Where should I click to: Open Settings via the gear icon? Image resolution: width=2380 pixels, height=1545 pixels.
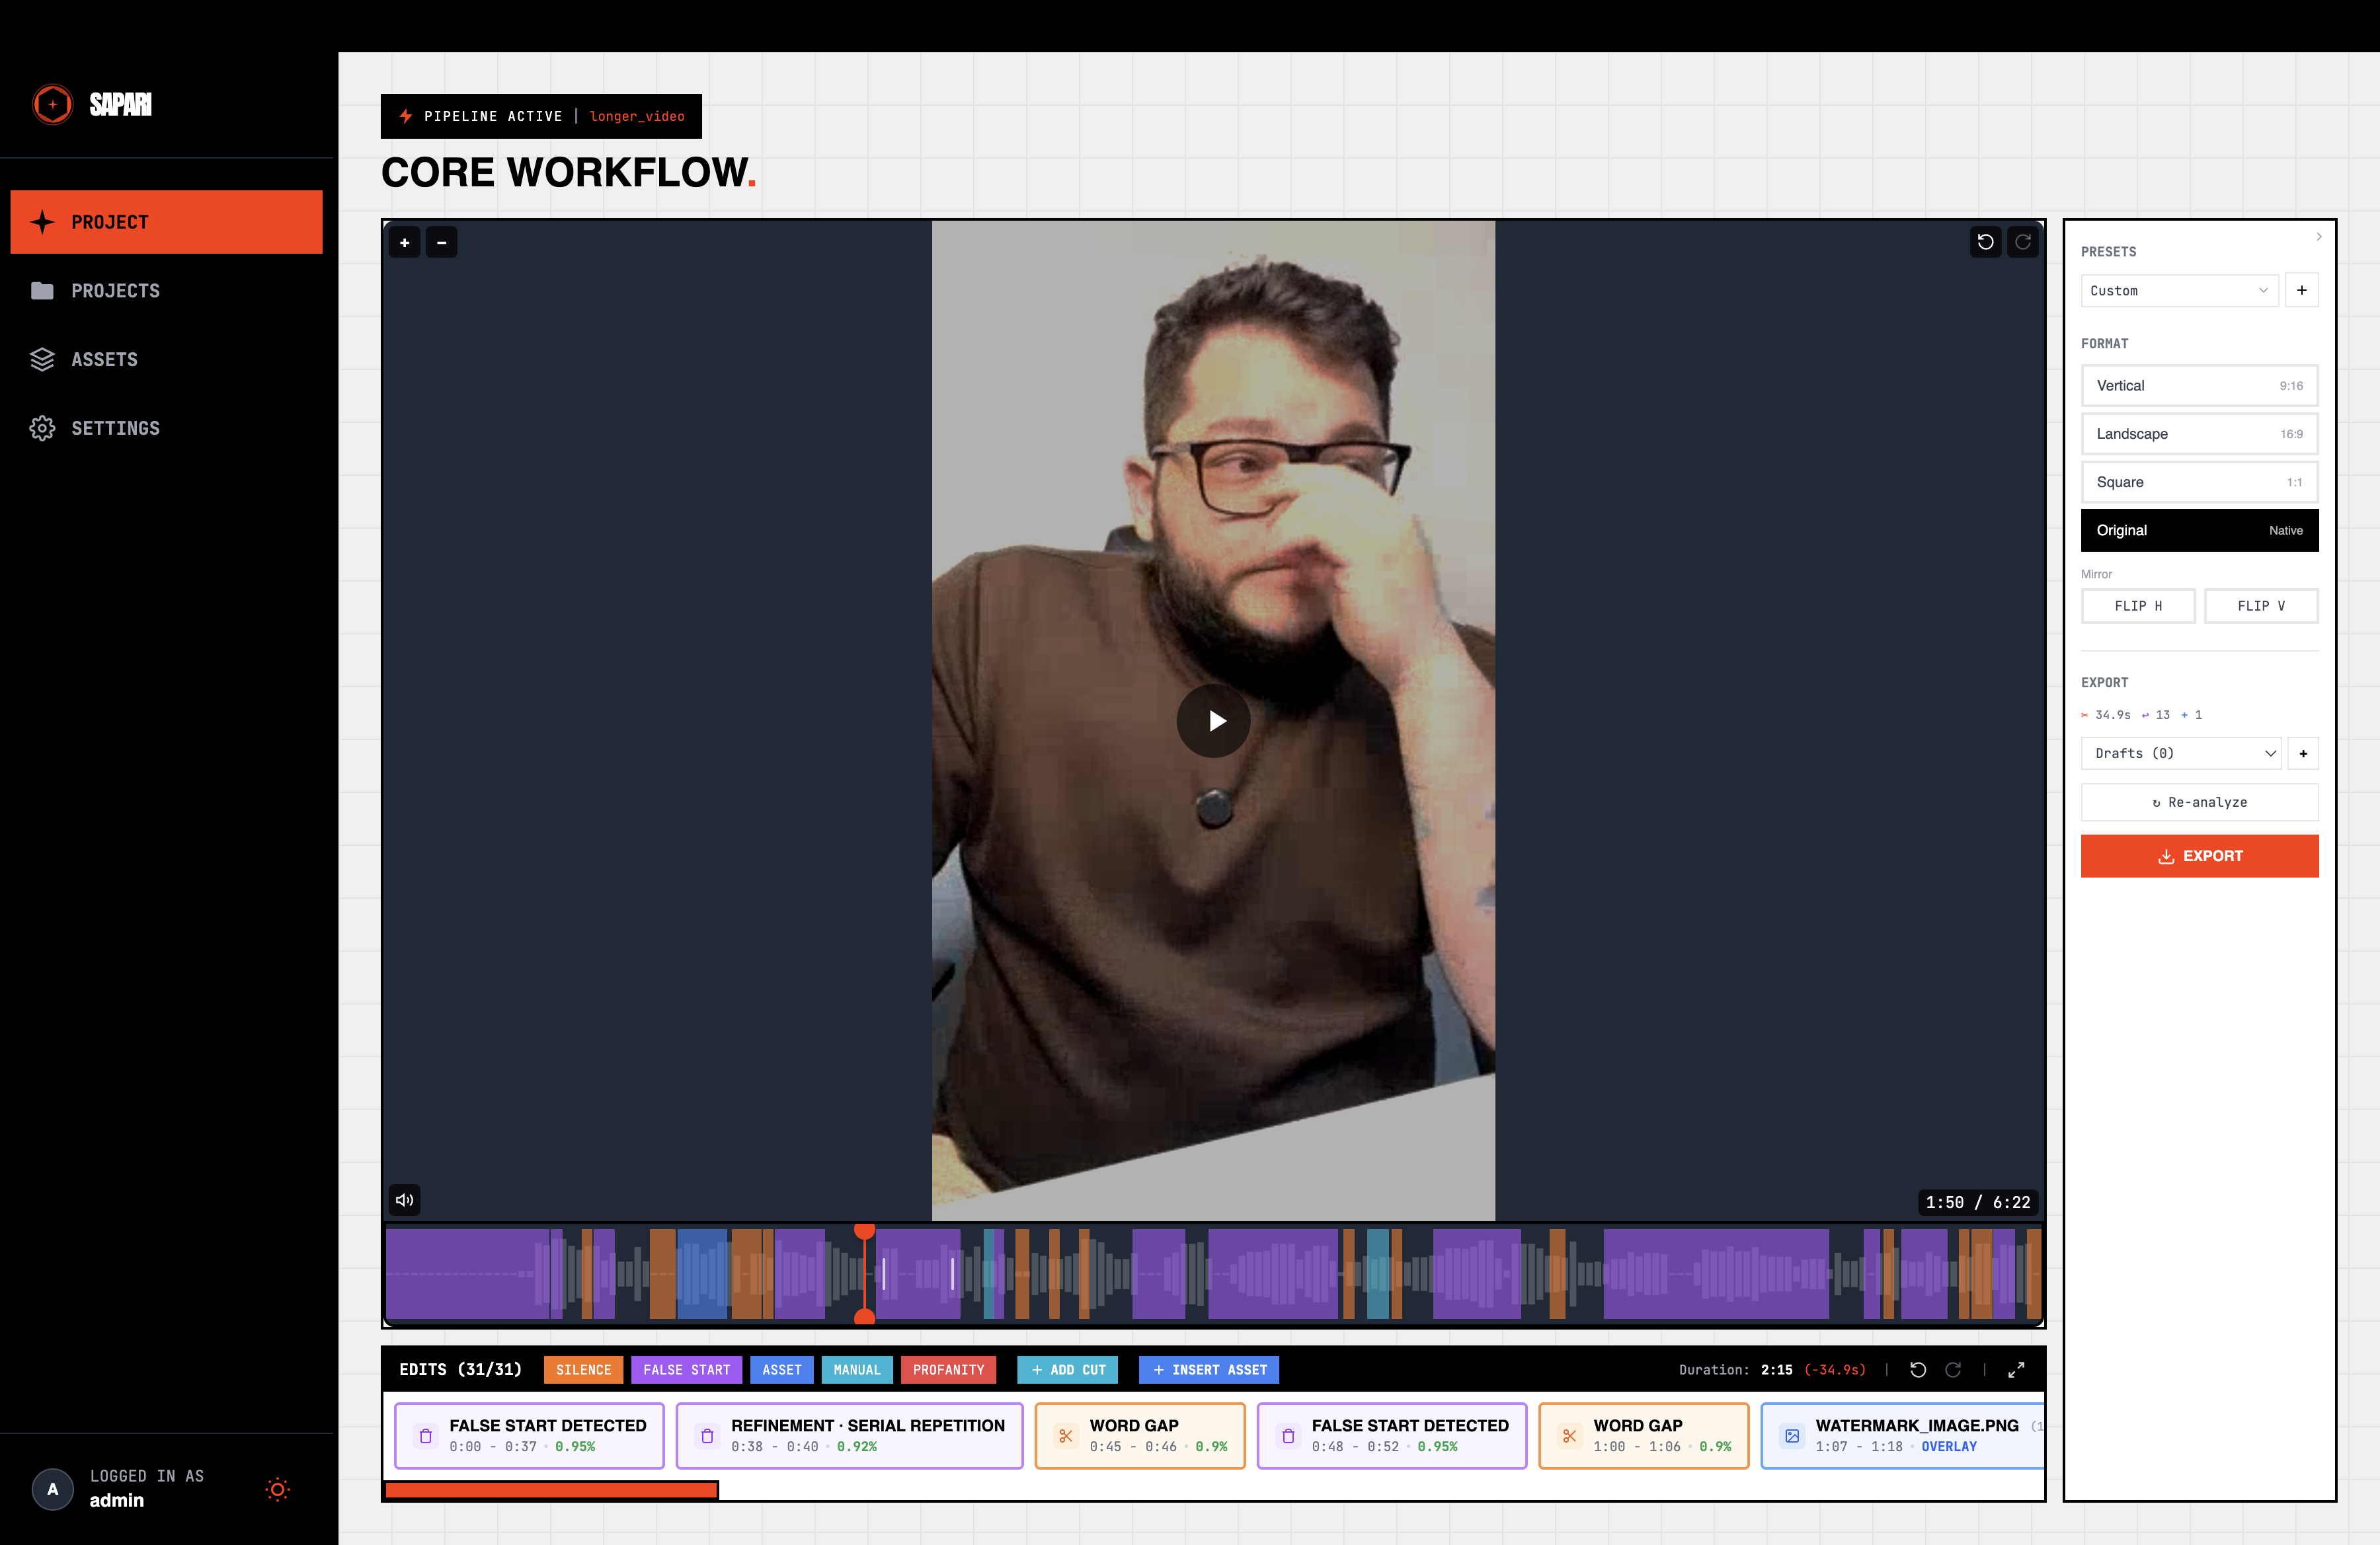(x=42, y=428)
